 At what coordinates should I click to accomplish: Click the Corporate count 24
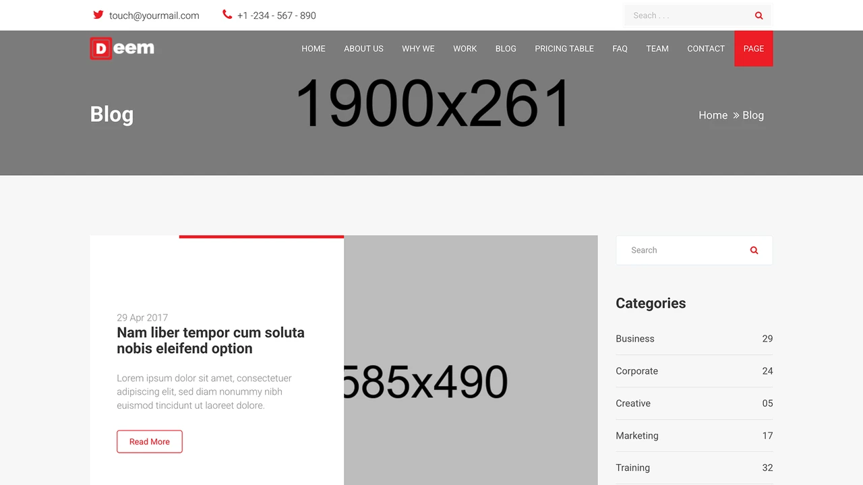767,371
